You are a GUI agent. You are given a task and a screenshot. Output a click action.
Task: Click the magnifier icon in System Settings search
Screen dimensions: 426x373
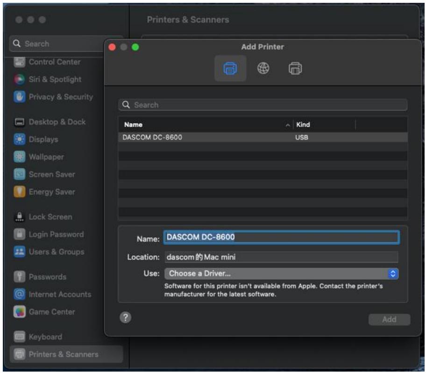click(x=16, y=43)
